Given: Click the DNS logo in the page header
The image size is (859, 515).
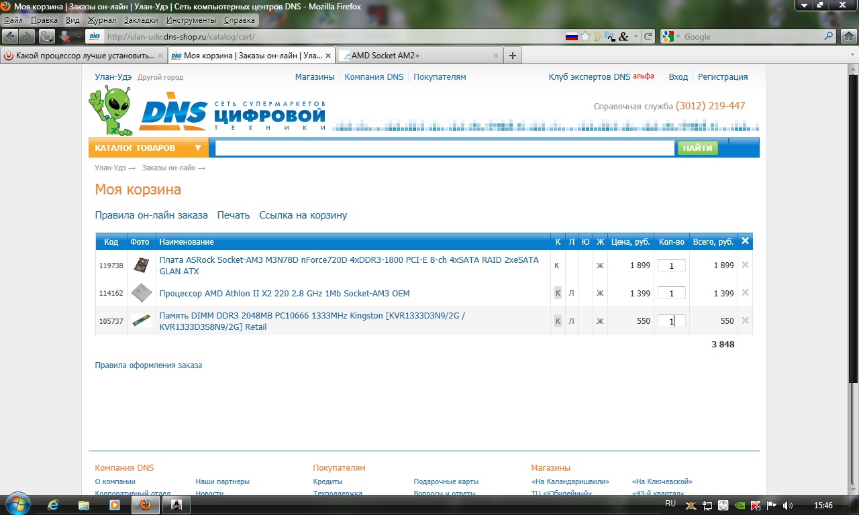Looking at the screenshot, I should [173, 111].
